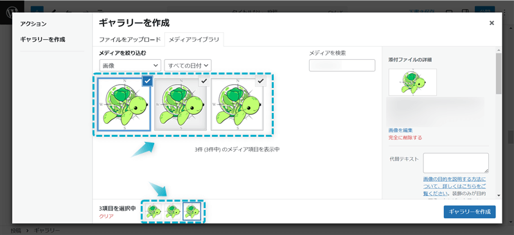Screen dimensions: 514x235
Task: Click the 3項目を選択中 label
Action: point(118,209)
